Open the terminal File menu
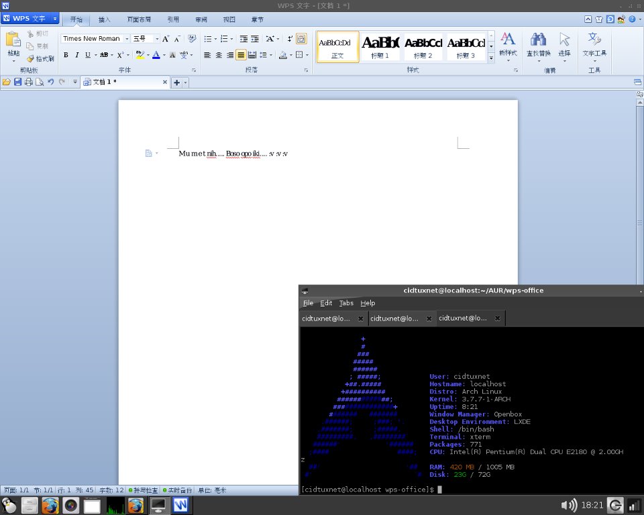This screenshot has height=515, width=644. tap(308, 302)
